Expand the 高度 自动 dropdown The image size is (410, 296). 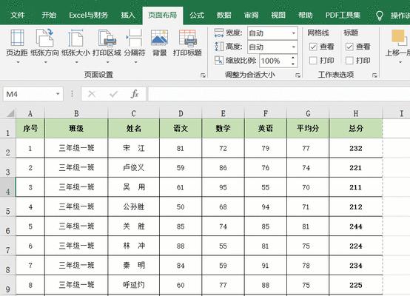294,47
